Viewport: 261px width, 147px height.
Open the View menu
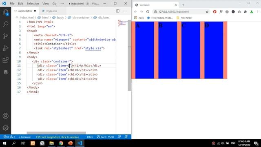click(45, 4)
